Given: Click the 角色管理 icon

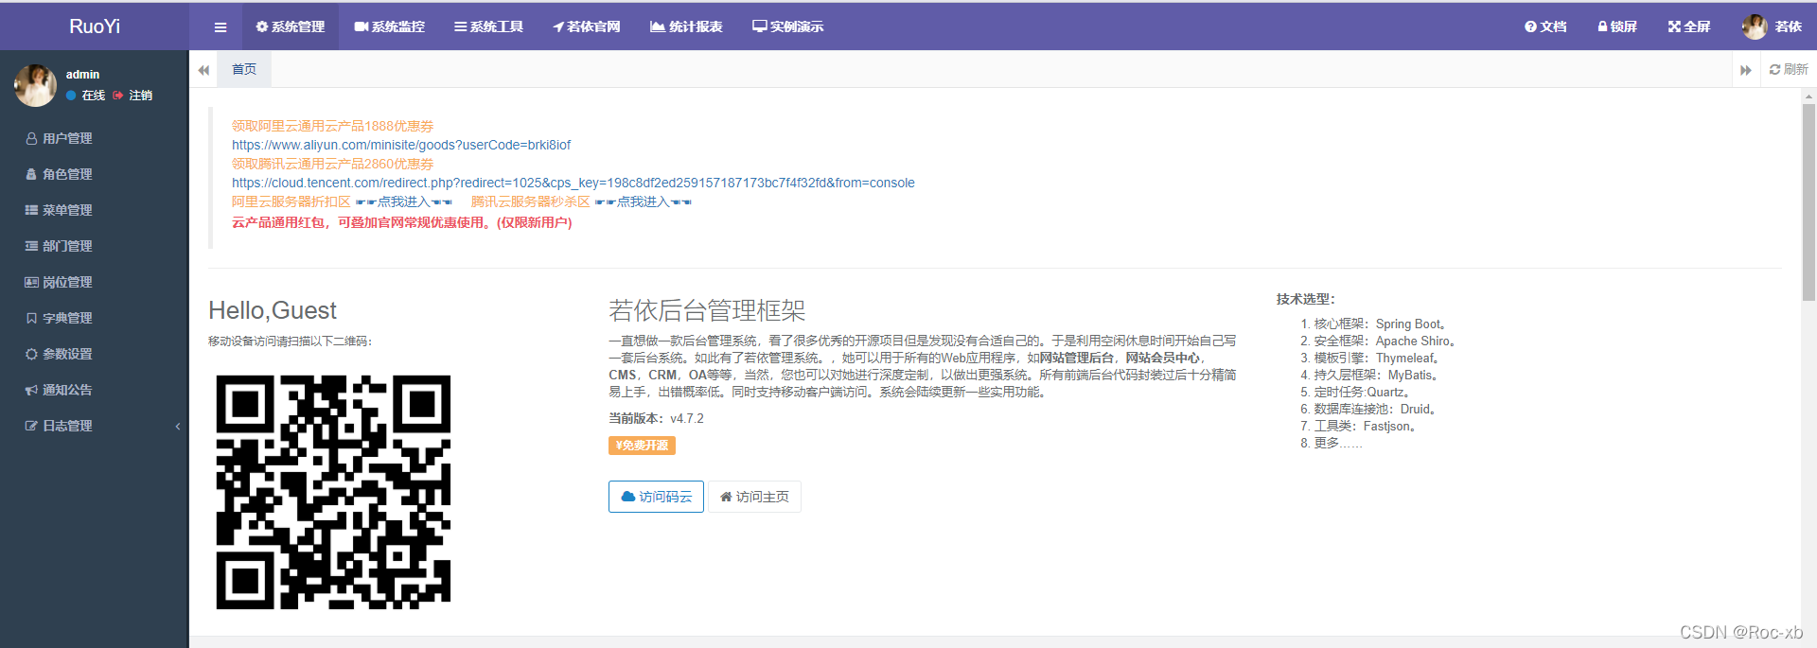Looking at the screenshot, I should (x=31, y=174).
